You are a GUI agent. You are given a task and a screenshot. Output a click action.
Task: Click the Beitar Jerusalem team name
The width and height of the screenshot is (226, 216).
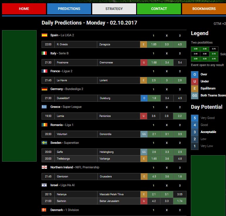109,201
